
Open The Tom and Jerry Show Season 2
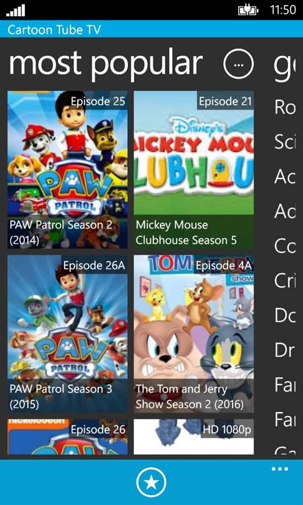click(x=193, y=334)
